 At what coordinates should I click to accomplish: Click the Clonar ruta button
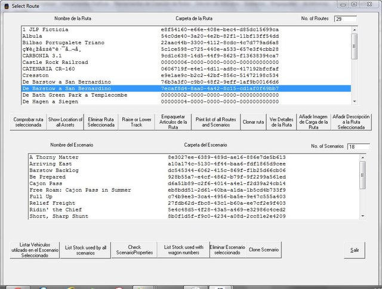pos(252,122)
